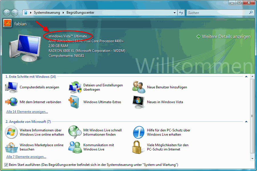Click Neue Benutzer hinzufügen label
The width and height of the screenshot is (257, 171).
(167, 87)
